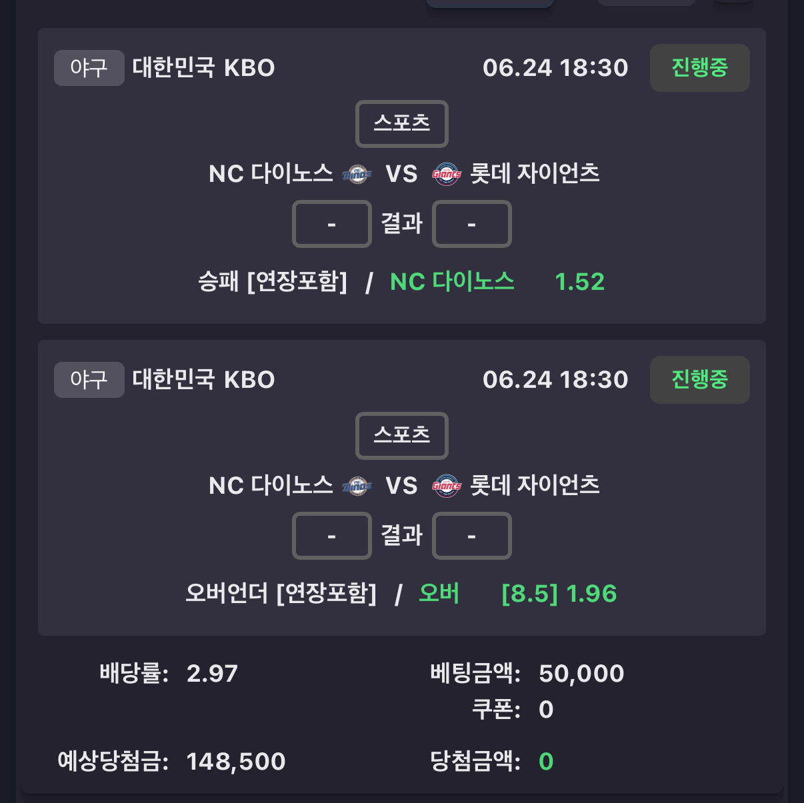Click the 야구 tag on first bet card
The width and height of the screenshot is (804, 803).
point(89,68)
